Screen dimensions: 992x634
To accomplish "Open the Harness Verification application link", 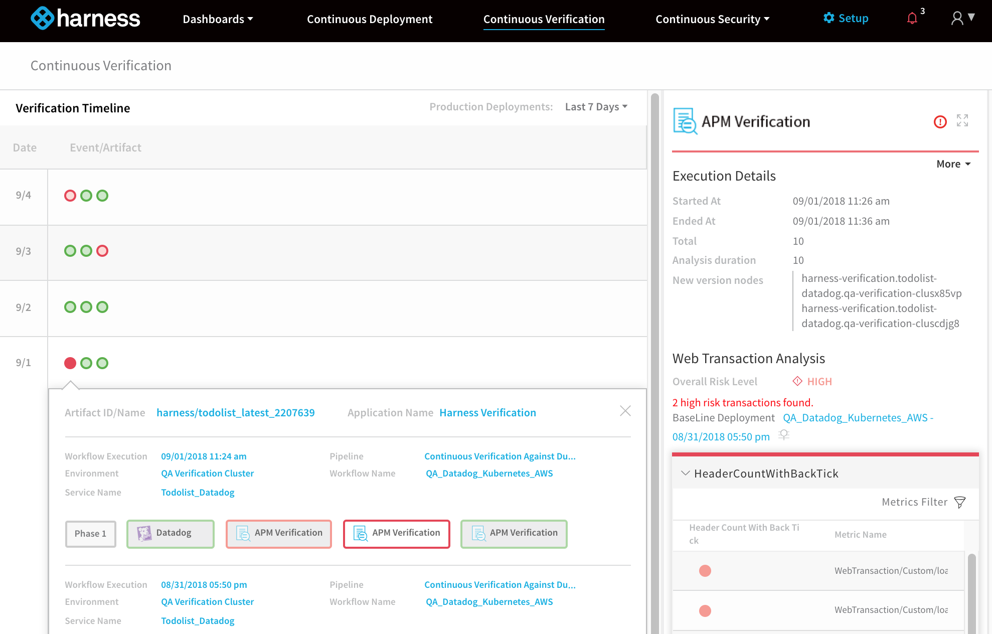I will coord(488,413).
